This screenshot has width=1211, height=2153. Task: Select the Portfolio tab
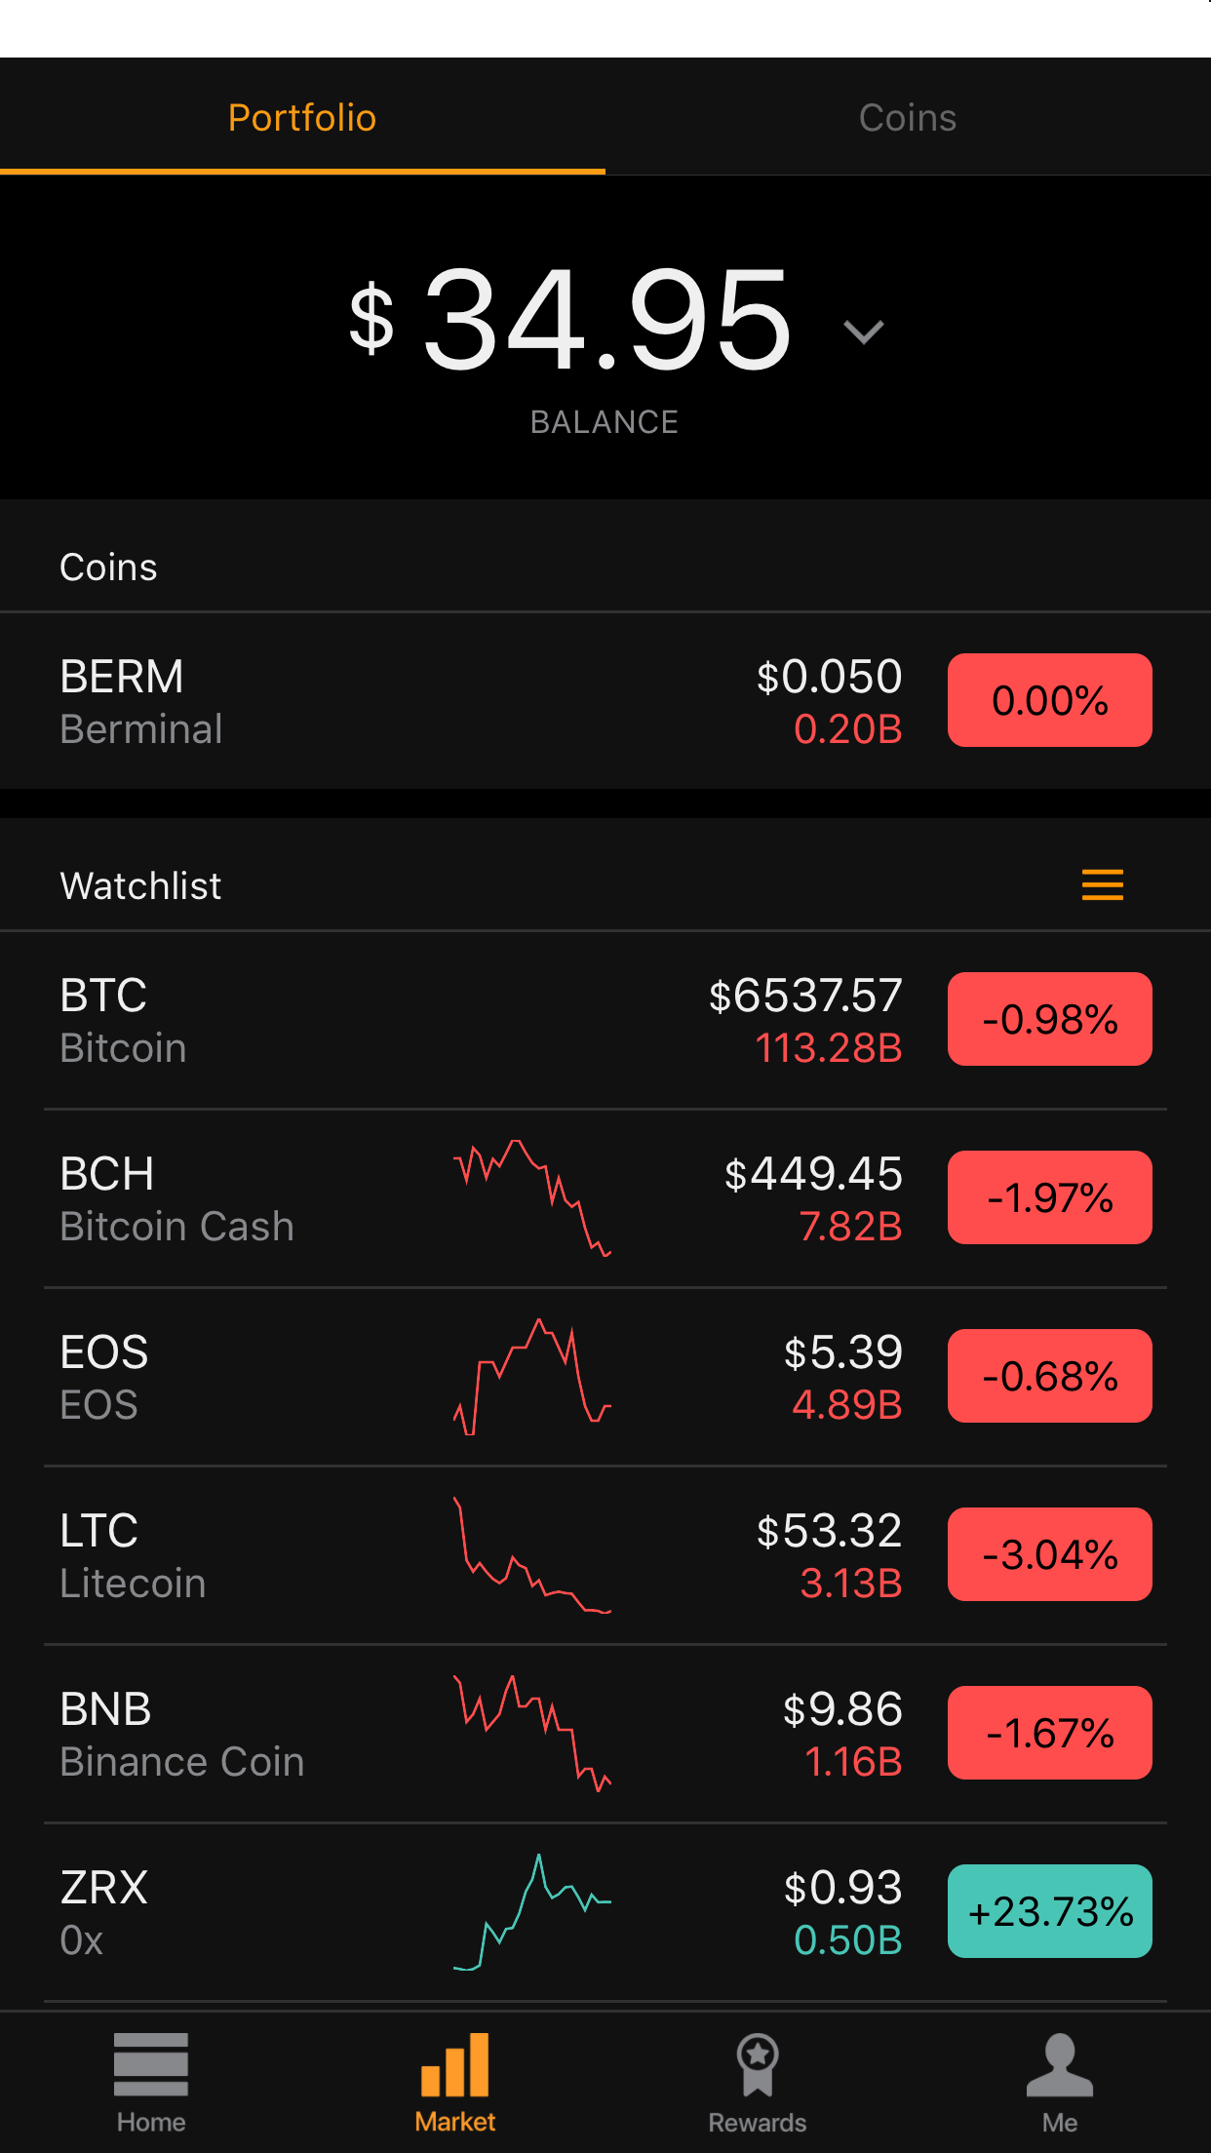(302, 117)
